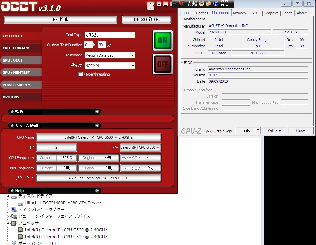Click the CPU-Z Tools button

pyautogui.click(x=245, y=130)
